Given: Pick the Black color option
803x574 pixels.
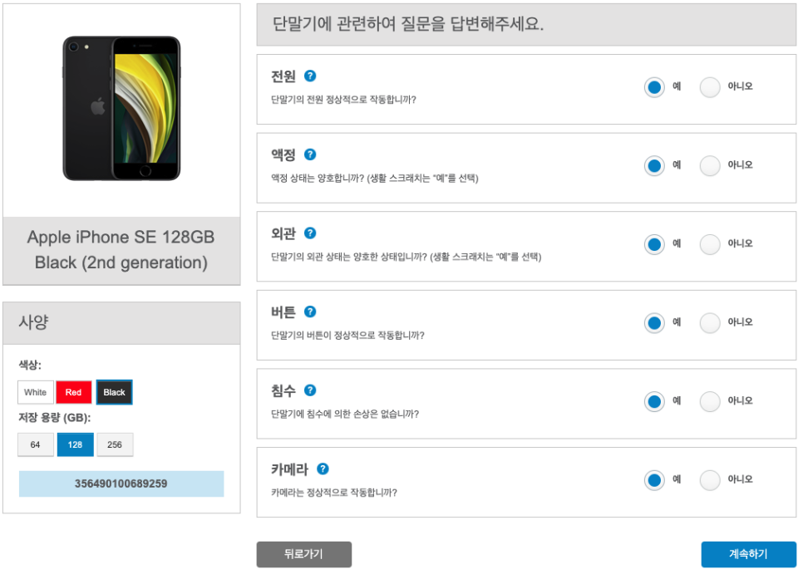Looking at the screenshot, I should (x=114, y=392).
